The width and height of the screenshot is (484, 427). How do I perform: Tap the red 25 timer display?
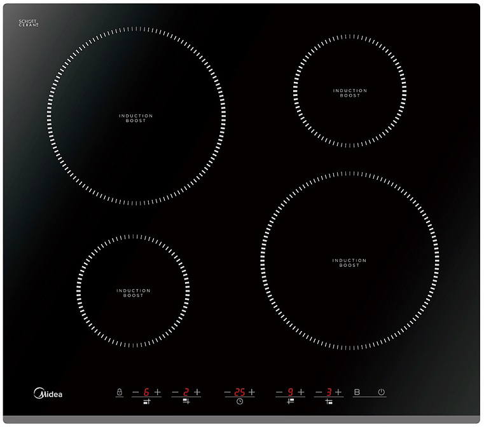click(240, 392)
